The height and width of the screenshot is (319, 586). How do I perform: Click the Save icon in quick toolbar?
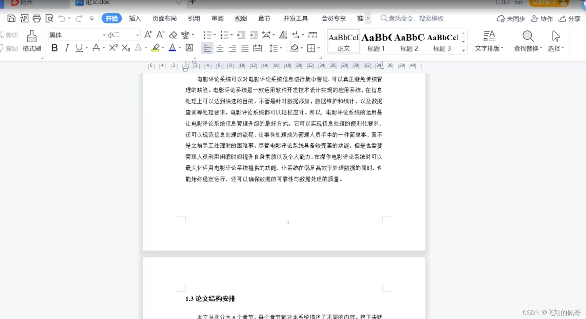pos(11,18)
